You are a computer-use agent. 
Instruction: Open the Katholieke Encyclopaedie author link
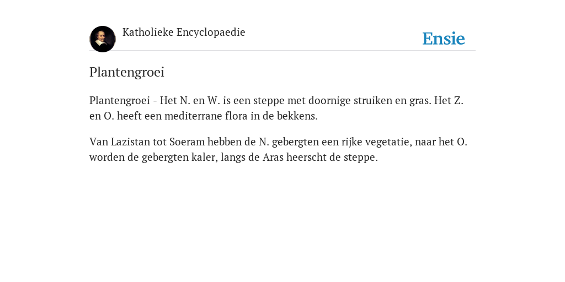click(184, 32)
